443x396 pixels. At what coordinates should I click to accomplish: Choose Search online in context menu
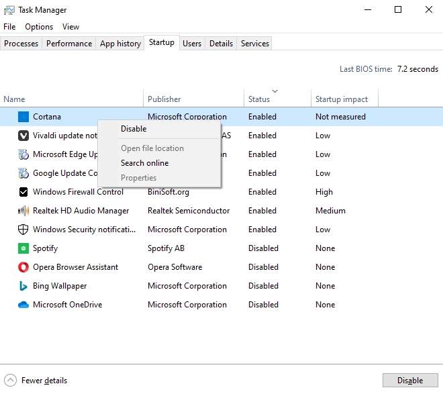point(145,163)
